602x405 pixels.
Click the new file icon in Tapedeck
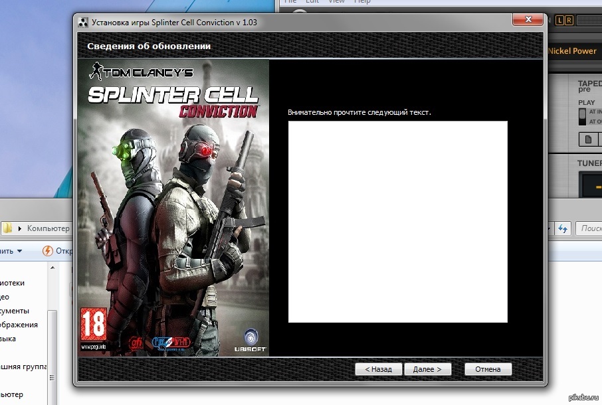589,139
